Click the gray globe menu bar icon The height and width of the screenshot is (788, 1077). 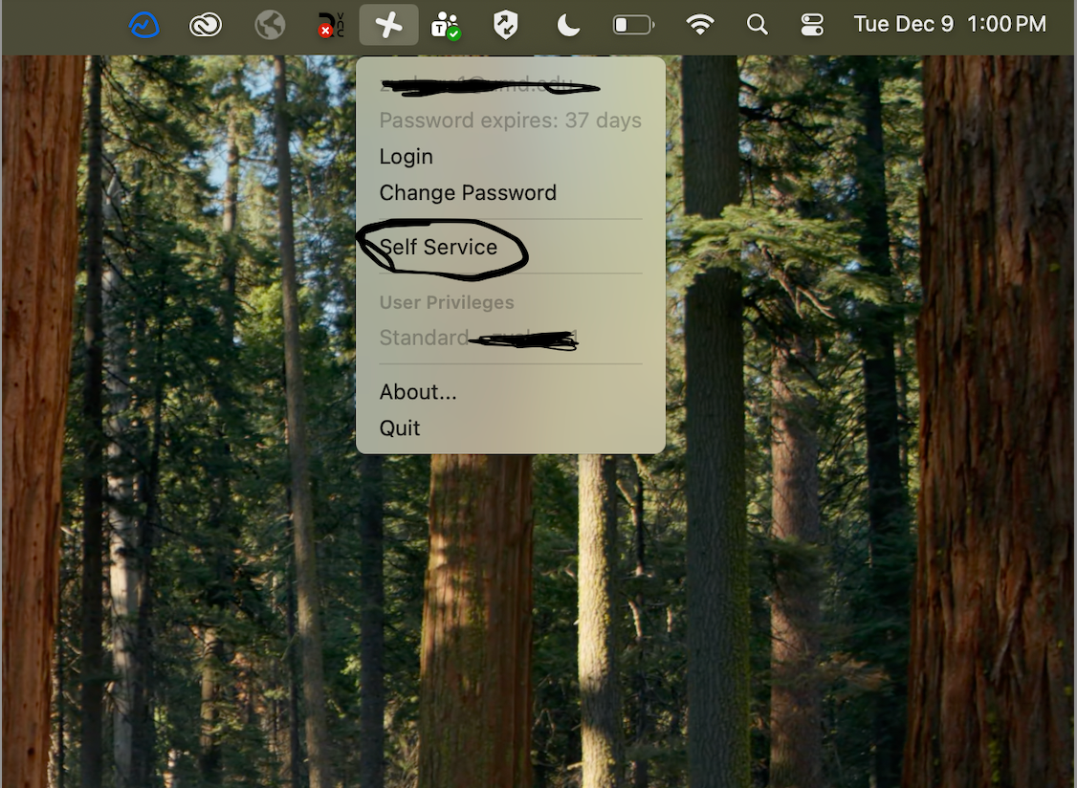(x=270, y=25)
